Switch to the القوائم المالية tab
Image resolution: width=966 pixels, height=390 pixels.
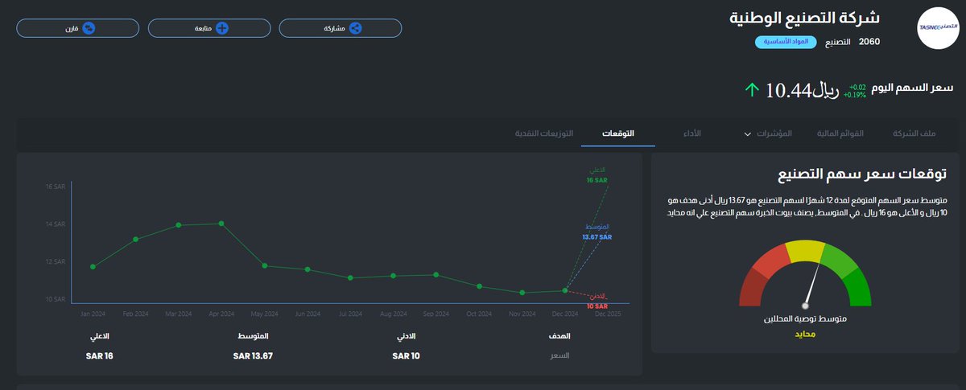(840, 133)
